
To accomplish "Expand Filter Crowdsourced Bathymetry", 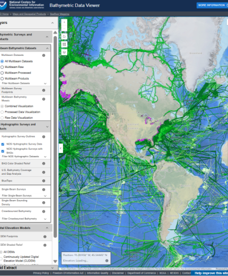I will click(45, 219).
